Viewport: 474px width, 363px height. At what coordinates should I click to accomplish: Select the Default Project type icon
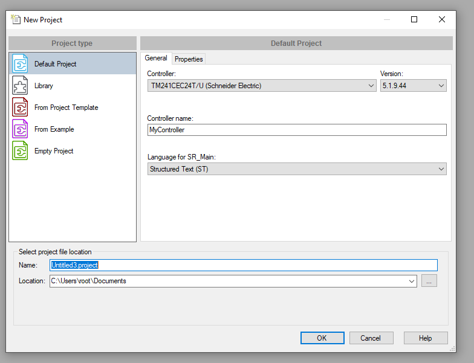(20, 64)
